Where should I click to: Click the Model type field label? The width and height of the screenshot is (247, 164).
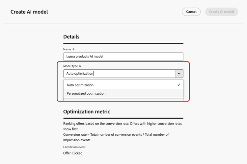[70, 66]
